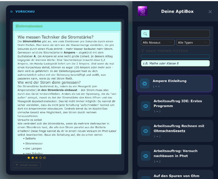The height and width of the screenshot is (179, 218).
Task: Click the 'Batterie' bullet item
Action: click(x=31, y=139)
